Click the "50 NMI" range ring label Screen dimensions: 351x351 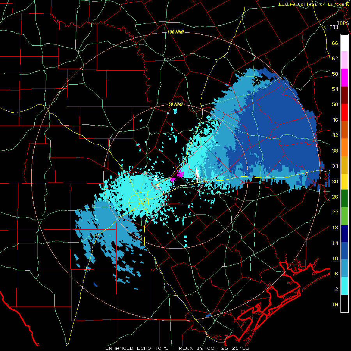[x=175, y=104]
